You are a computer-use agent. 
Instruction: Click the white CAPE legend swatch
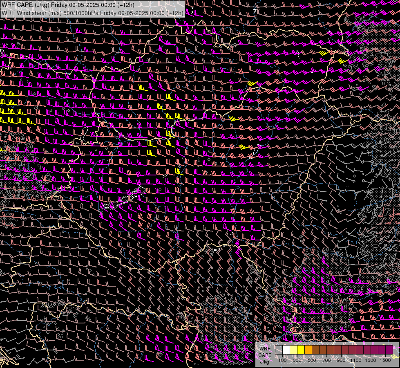[x=286, y=350]
